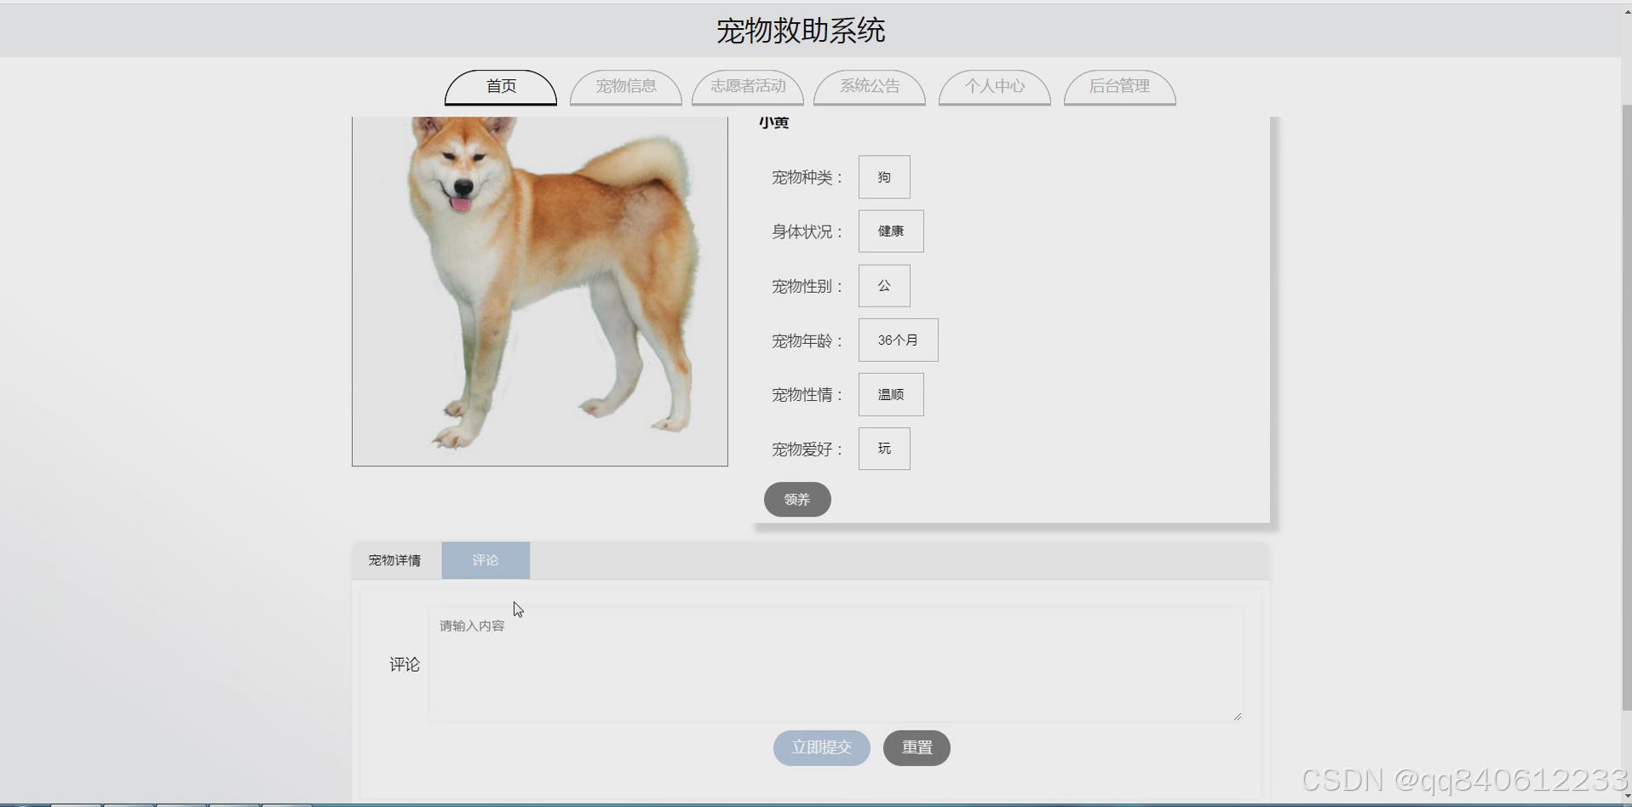Viewport: 1632px width, 807px height.
Task: Click the 宠物爱好 label
Action: (x=807, y=449)
